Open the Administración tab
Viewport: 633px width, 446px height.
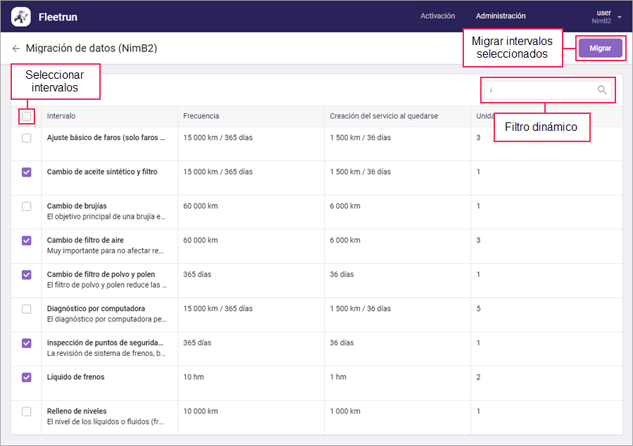[500, 16]
